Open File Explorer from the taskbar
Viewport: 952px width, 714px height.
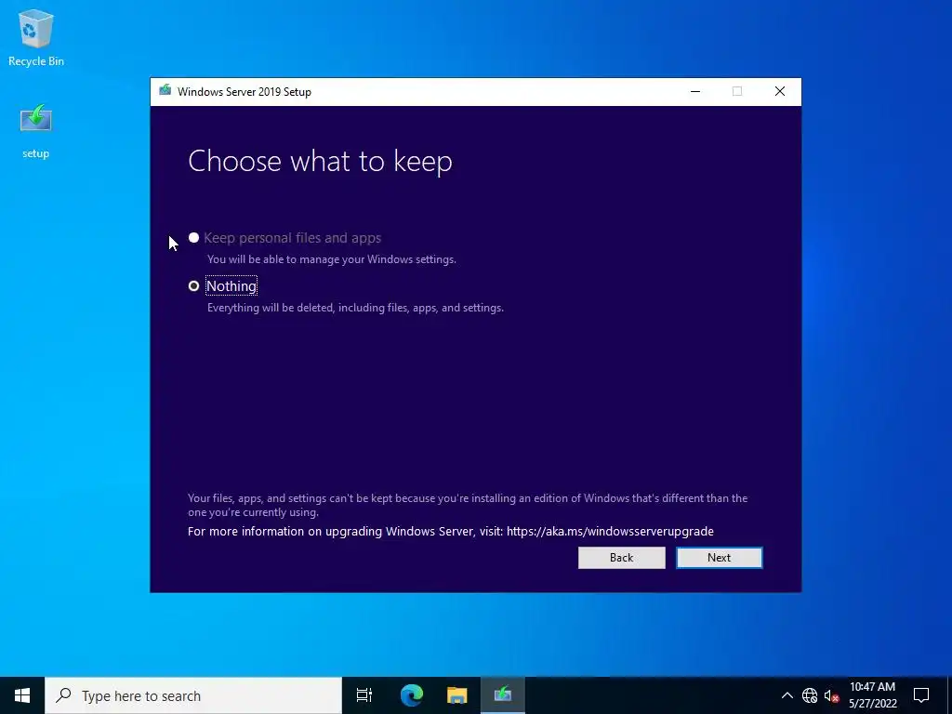(x=457, y=695)
